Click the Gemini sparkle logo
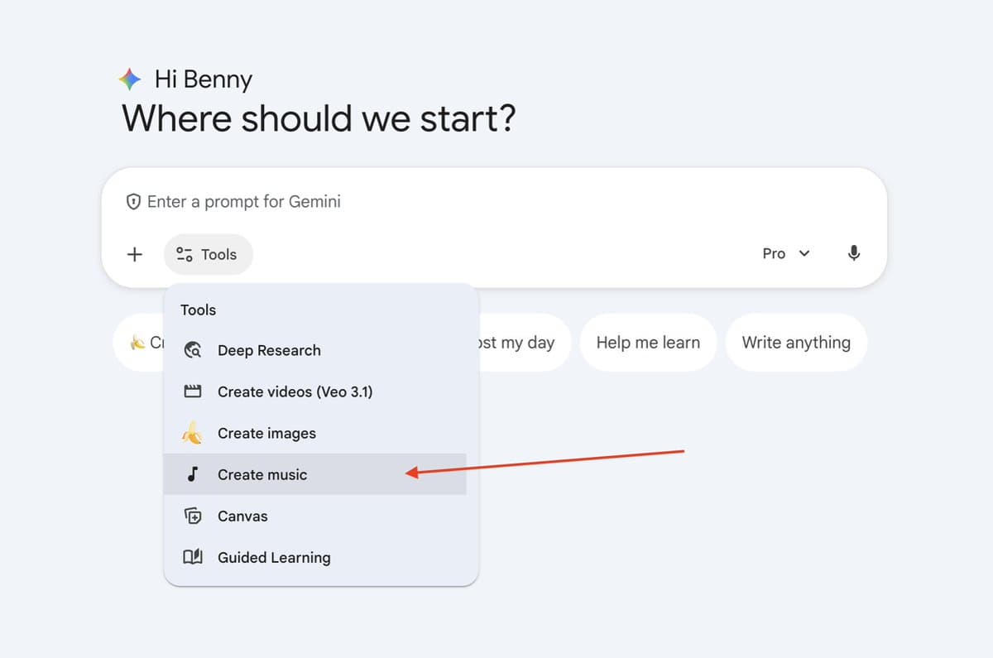993x658 pixels. click(x=130, y=80)
